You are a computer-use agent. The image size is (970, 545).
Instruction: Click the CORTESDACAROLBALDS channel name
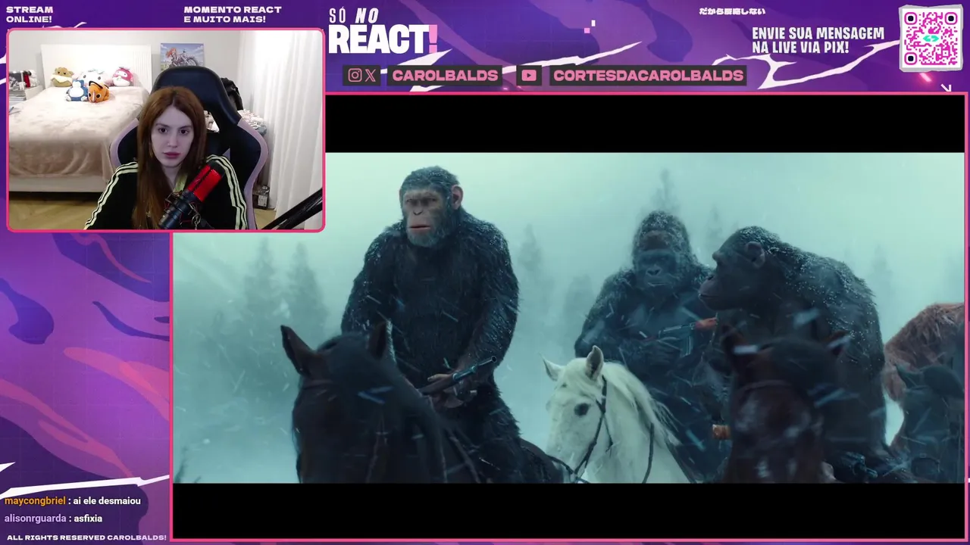[648, 75]
